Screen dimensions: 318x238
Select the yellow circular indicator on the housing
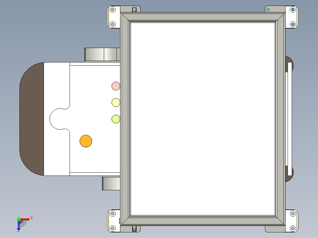pyautogui.click(x=116, y=103)
